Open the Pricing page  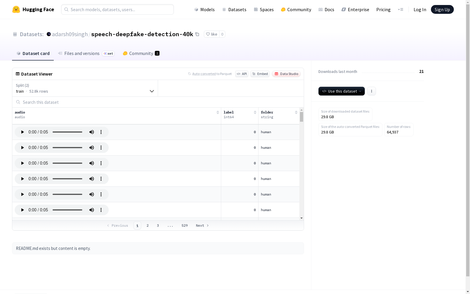[383, 9]
